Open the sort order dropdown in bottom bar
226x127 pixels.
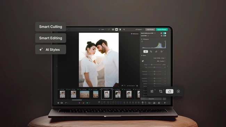click(x=67, y=103)
